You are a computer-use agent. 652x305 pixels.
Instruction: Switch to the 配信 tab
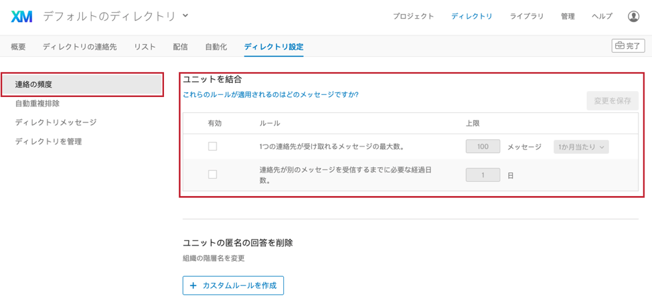click(180, 47)
